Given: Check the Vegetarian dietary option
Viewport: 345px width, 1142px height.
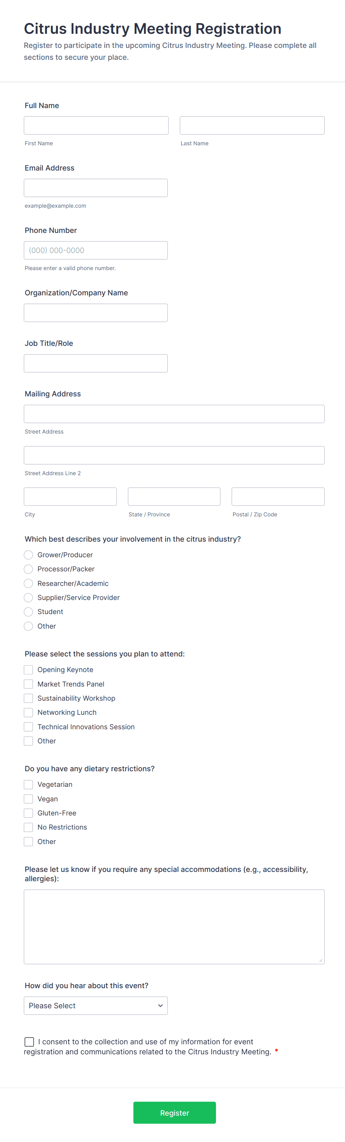Looking at the screenshot, I should (28, 784).
